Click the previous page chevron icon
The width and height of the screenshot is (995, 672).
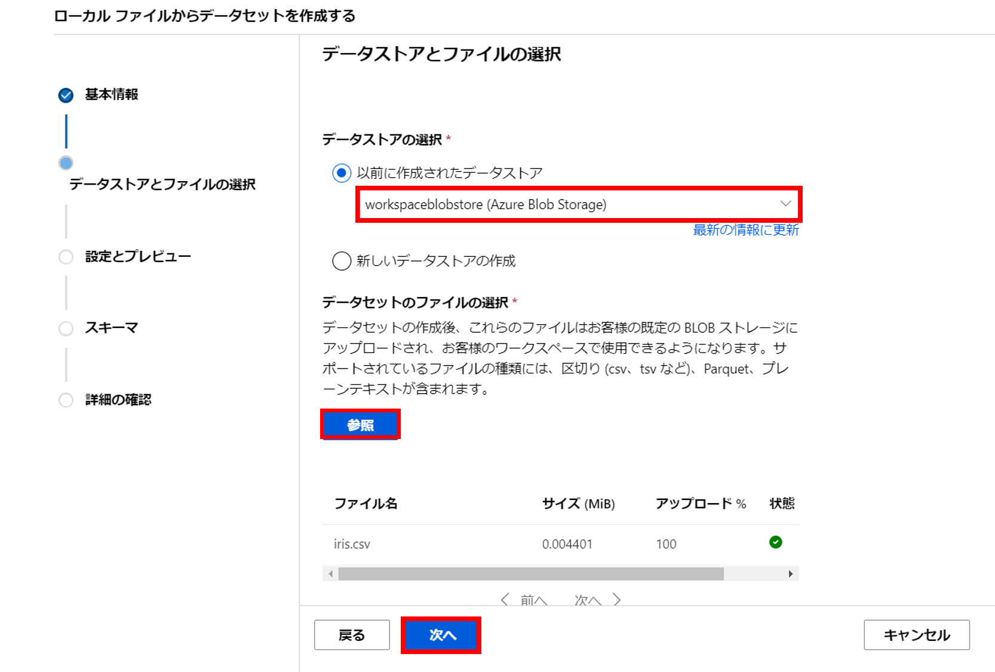tap(505, 599)
